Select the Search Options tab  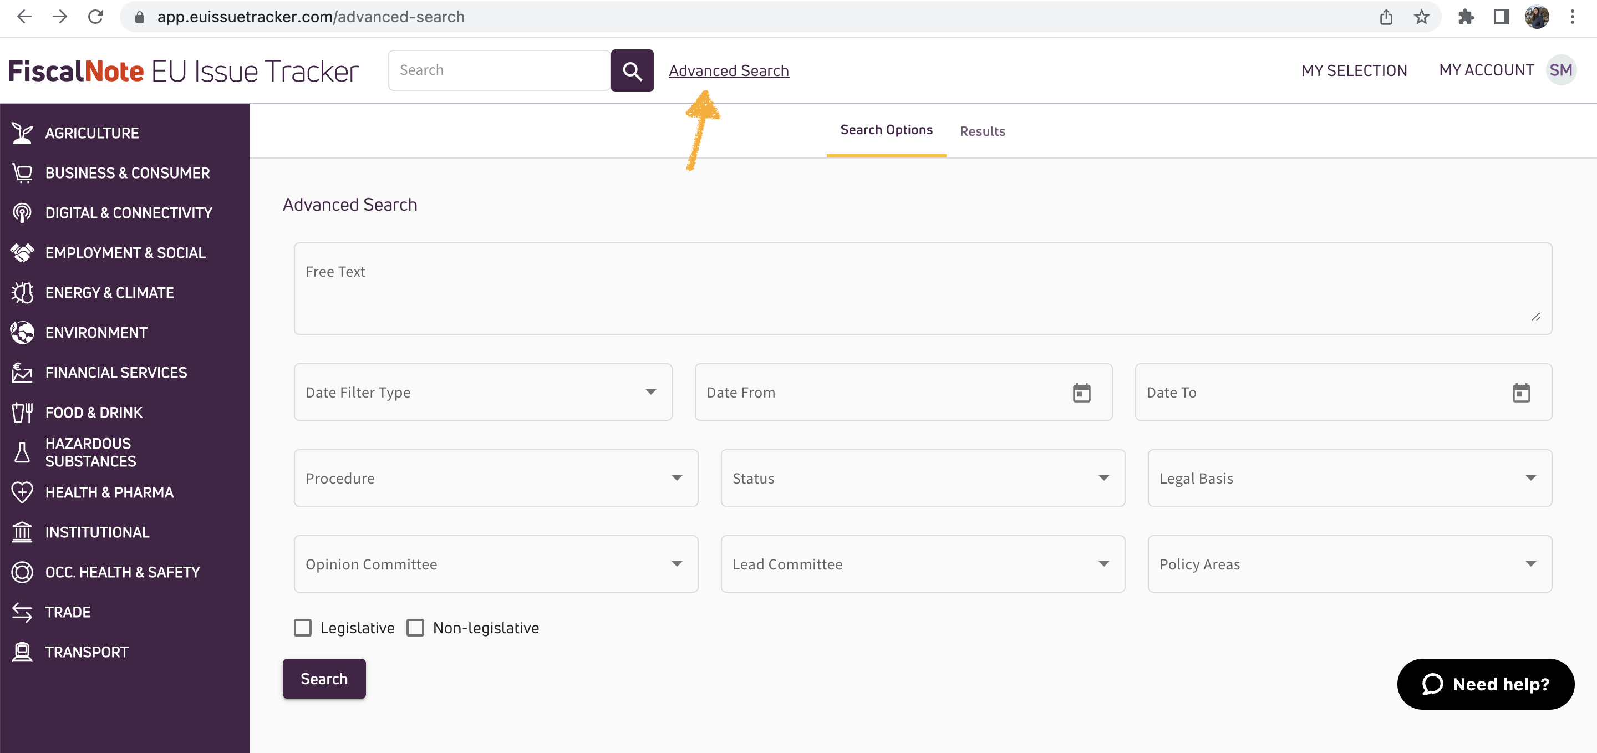(886, 130)
